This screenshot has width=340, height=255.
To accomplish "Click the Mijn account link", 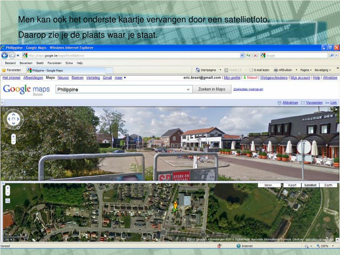I will [300, 78].
